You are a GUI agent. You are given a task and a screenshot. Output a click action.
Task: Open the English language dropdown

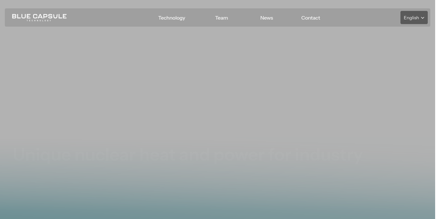(414, 18)
